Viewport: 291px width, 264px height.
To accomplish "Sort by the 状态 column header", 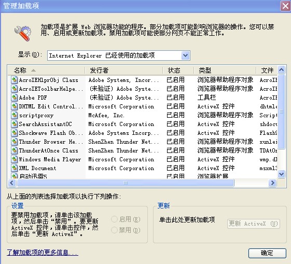I will click(x=178, y=71).
